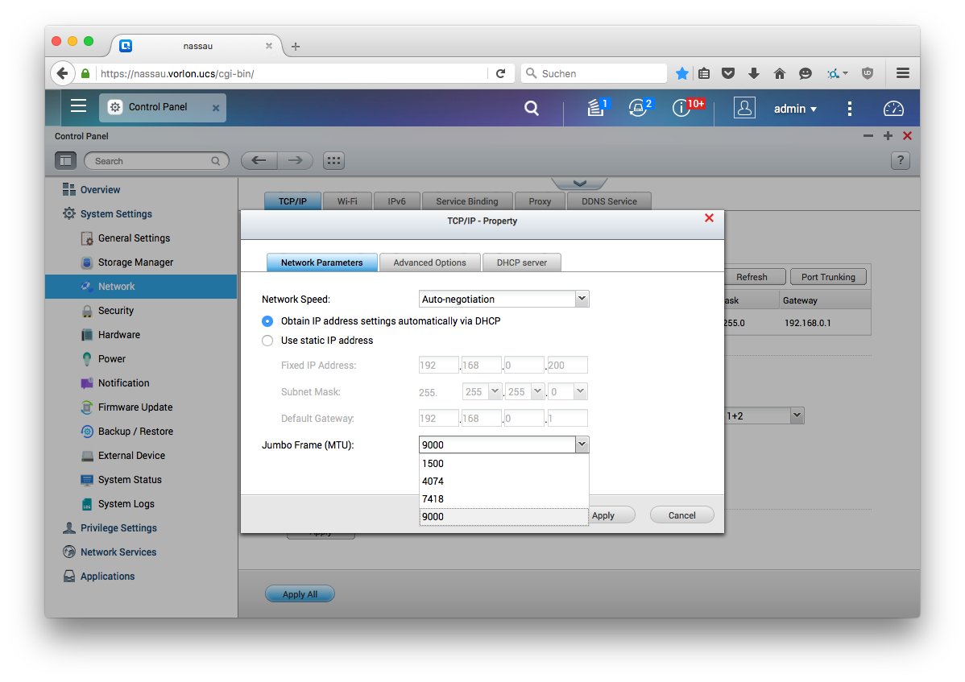The image size is (965, 682).
Task: Open the QTS main menu hamburger icon
Action: (x=78, y=106)
